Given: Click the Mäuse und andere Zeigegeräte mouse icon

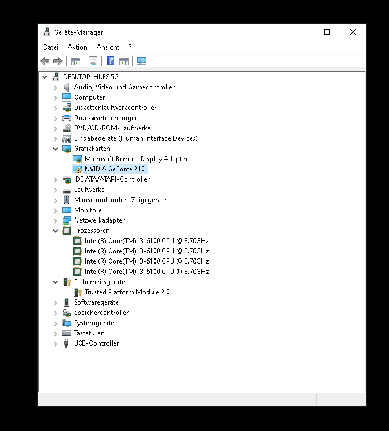Looking at the screenshot, I should 67,200.
